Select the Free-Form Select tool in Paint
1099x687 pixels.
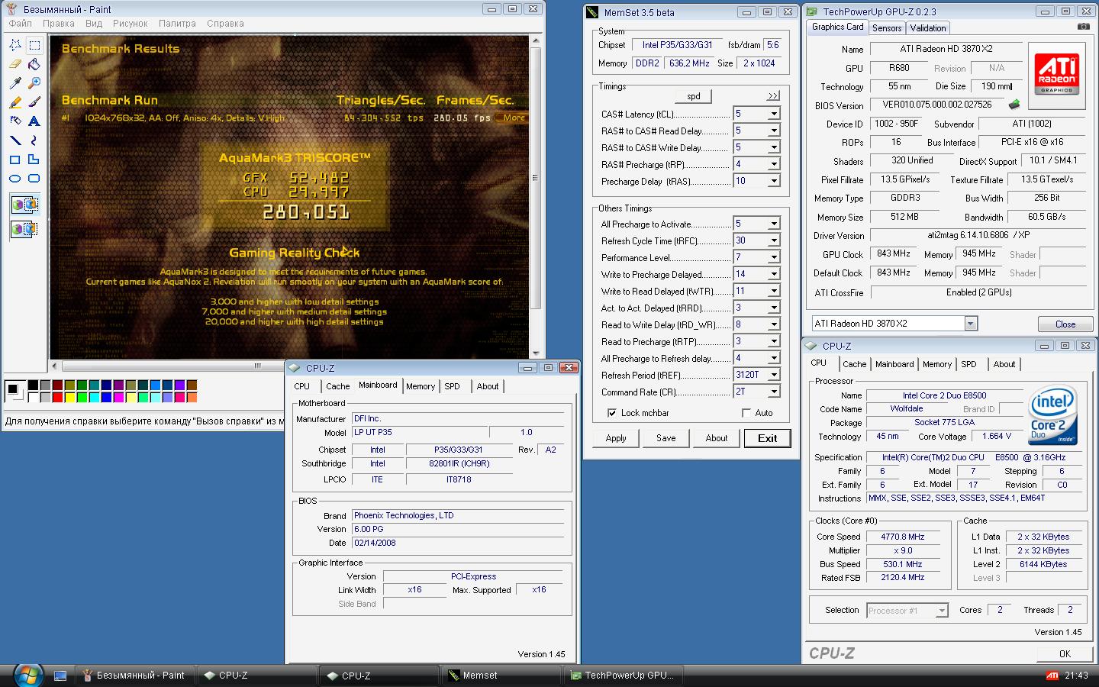(15, 45)
